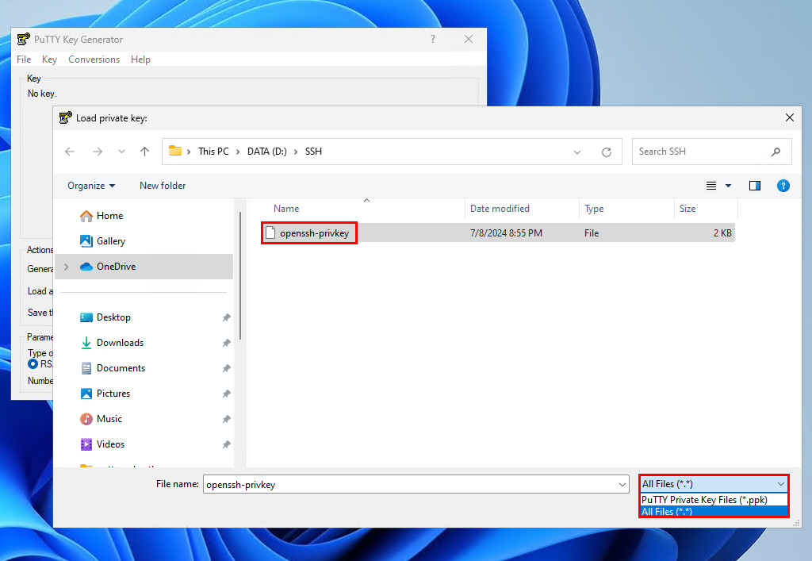Click SSH in the address path
The width and height of the screenshot is (812, 561).
click(x=313, y=152)
